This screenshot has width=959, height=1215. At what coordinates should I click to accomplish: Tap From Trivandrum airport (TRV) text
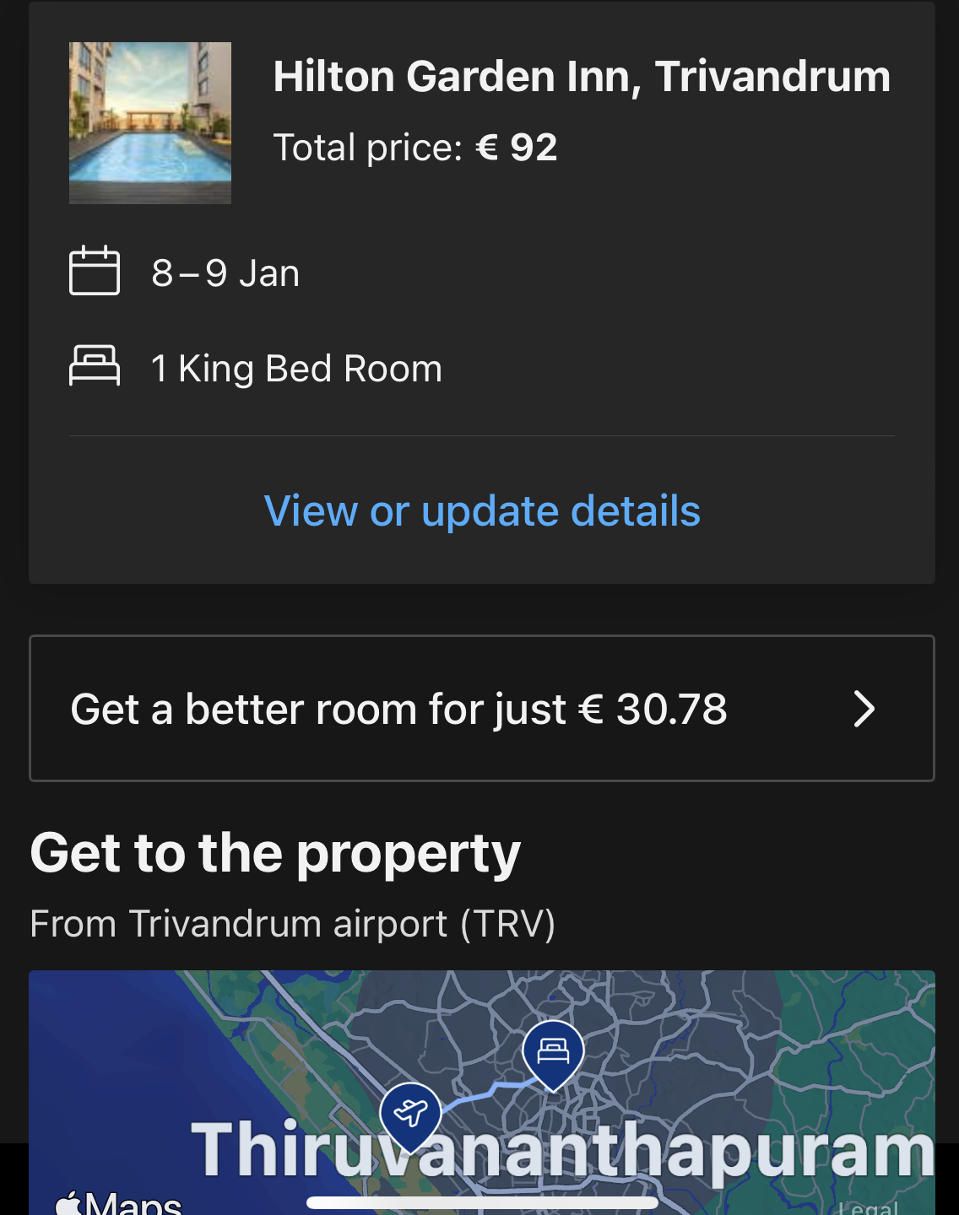(292, 924)
